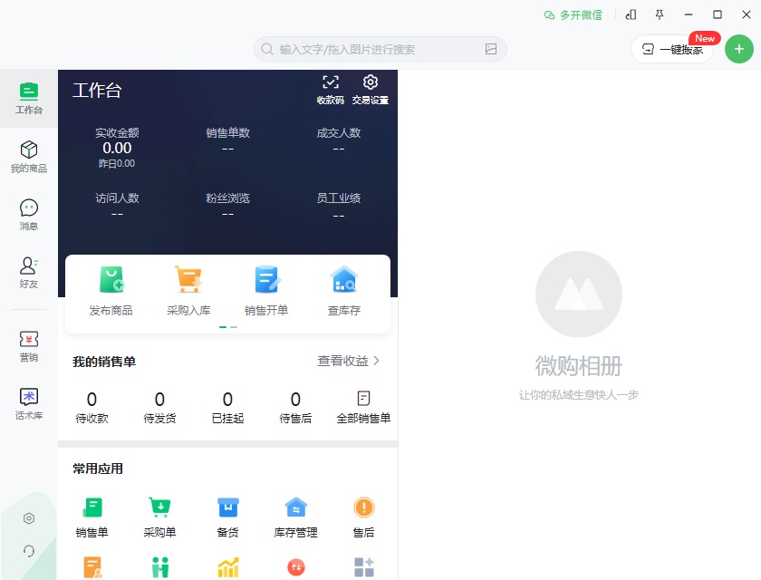
Task: Open the 备货 app icon
Action: click(227, 507)
